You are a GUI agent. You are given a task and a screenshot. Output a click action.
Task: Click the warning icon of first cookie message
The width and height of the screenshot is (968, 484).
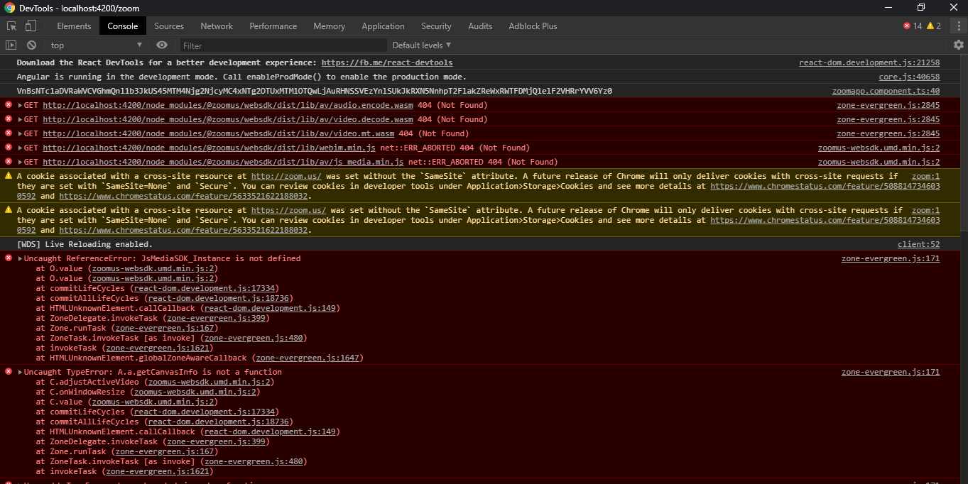point(9,175)
